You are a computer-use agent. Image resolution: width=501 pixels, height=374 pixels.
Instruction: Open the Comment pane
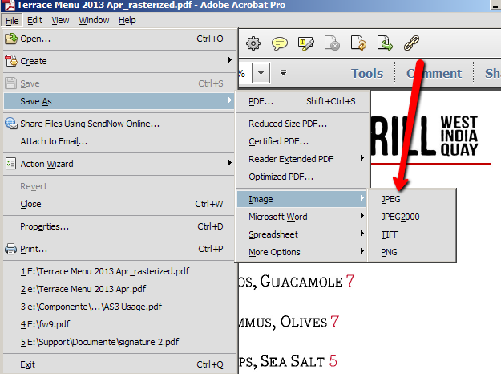pyautogui.click(x=434, y=73)
